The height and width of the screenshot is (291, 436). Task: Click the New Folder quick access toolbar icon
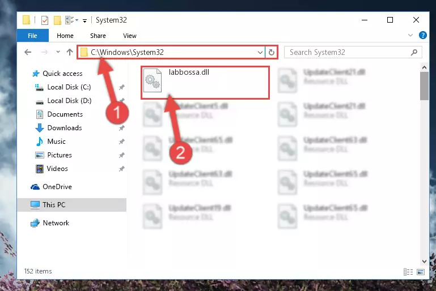57,20
